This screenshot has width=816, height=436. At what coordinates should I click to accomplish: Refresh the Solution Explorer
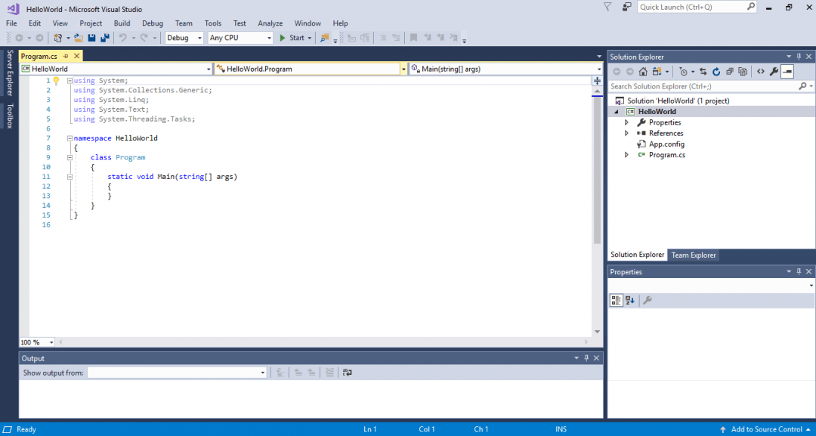coord(716,71)
